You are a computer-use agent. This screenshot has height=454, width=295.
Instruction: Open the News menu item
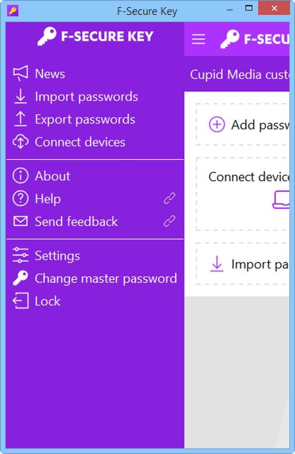(x=50, y=74)
